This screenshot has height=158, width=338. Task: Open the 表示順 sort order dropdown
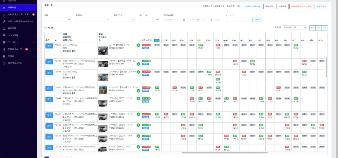pyautogui.click(x=294, y=27)
